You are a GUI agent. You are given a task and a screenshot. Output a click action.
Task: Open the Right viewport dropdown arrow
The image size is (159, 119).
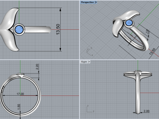click(89, 62)
